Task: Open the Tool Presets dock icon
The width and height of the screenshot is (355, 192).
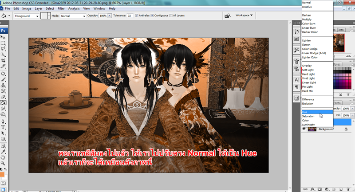Action: [296, 50]
